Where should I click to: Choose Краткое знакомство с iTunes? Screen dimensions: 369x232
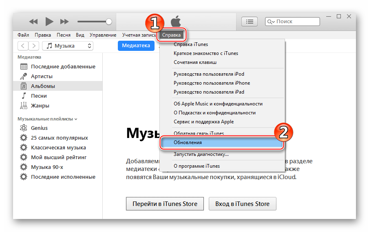click(222, 53)
